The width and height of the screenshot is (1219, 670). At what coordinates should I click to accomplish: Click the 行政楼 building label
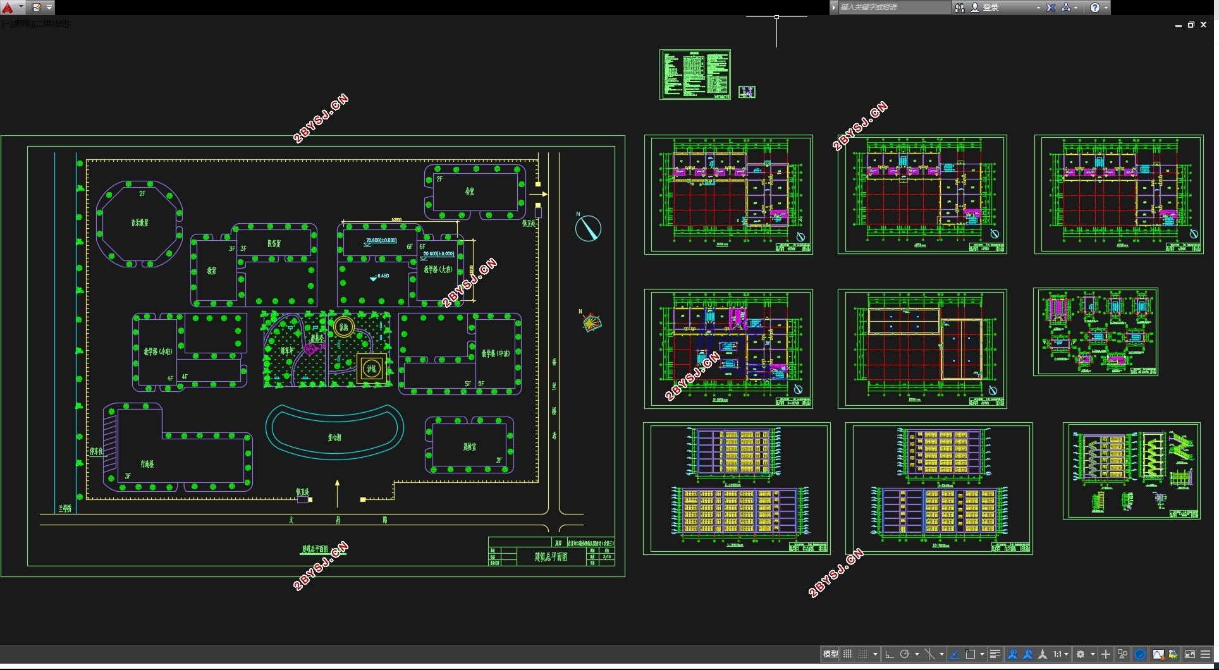click(x=147, y=464)
